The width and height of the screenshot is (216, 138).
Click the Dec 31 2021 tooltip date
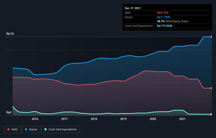point(133,8)
